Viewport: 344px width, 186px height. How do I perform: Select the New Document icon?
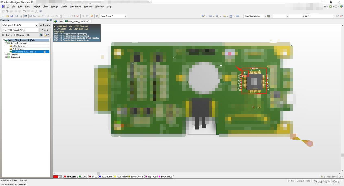coord(3,16)
